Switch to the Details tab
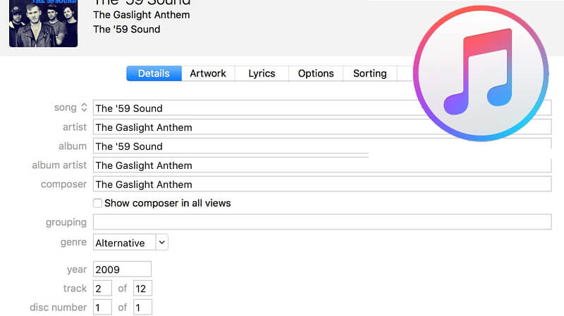 coord(154,74)
